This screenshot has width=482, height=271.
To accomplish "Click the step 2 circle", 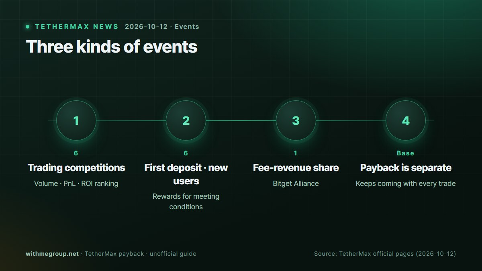I will (186, 120).
